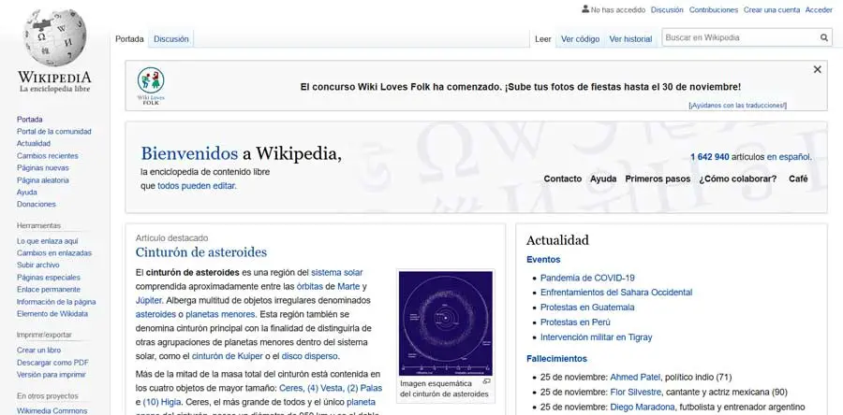Open the Ver historial tab
The height and width of the screenshot is (415, 843).
click(630, 39)
